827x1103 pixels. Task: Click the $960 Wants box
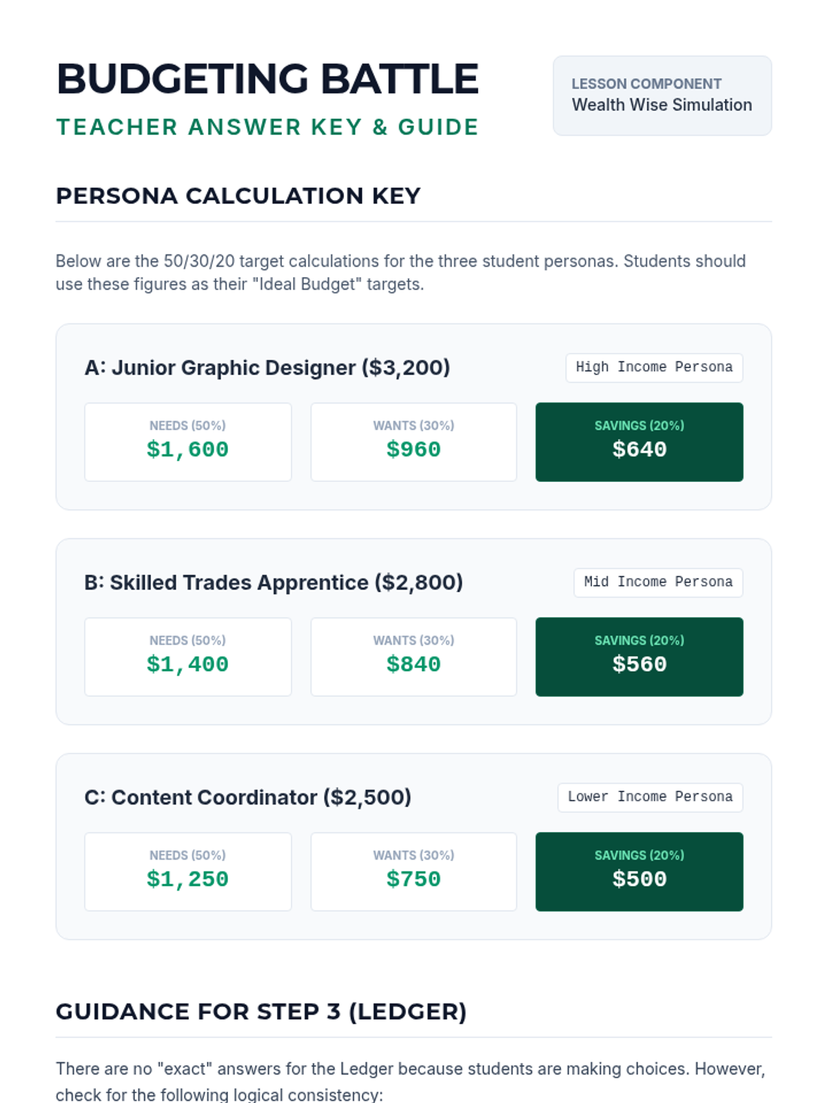[413, 442]
